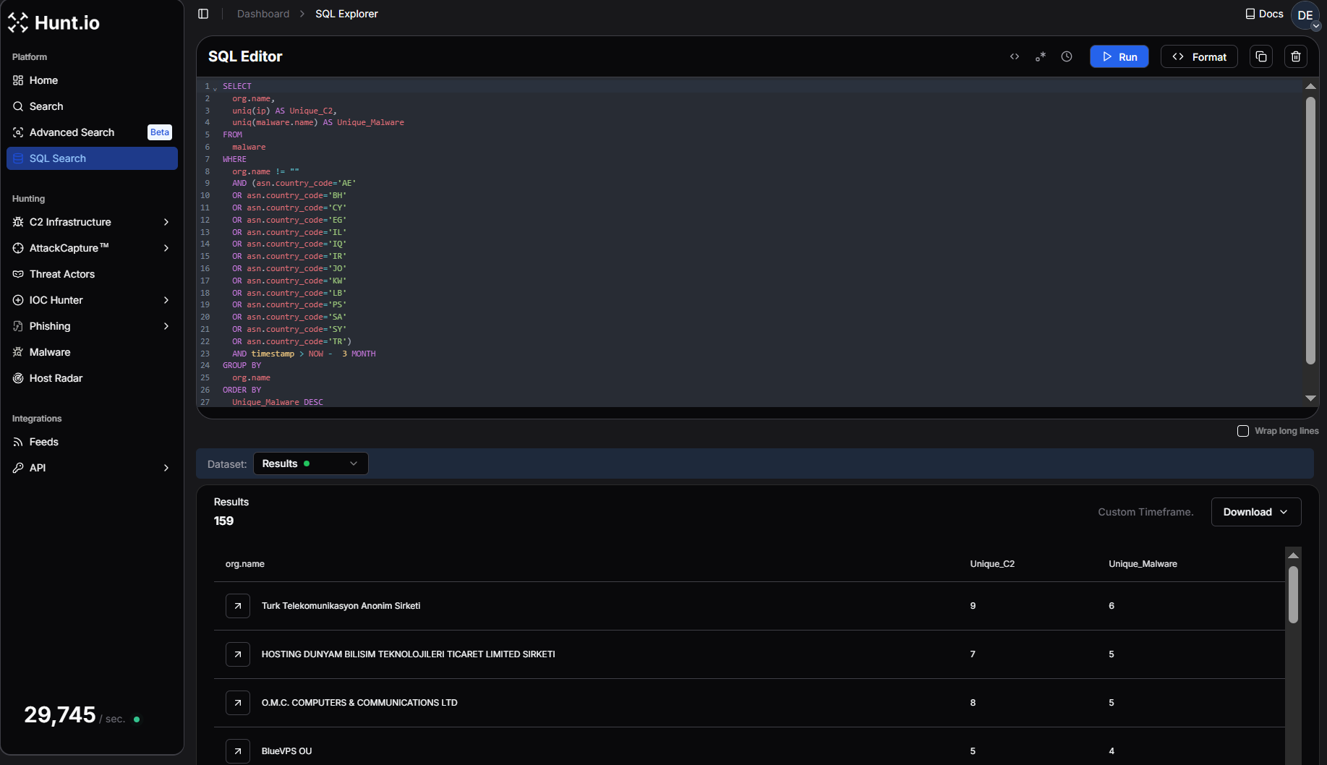Viewport: 1327px width, 765px height.
Task: Click the Host Radar icon
Action: (x=18, y=378)
